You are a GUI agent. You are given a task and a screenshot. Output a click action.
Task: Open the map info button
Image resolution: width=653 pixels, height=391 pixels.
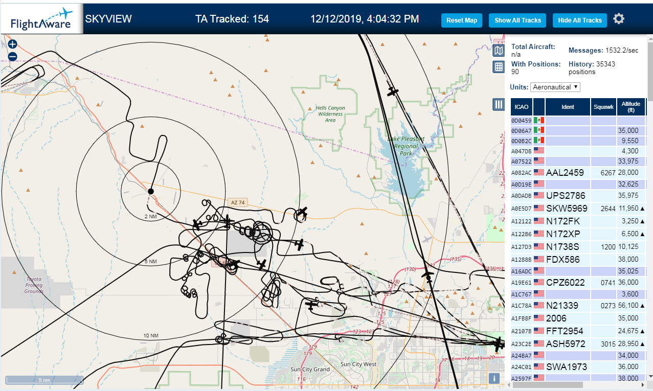(x=493, y=378)
